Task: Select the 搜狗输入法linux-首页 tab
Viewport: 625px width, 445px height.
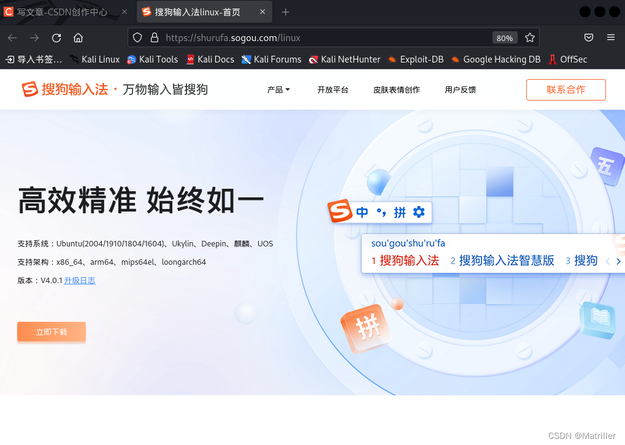Action: click(204, 12)
